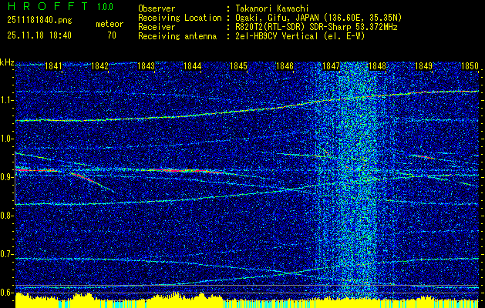
Task: Click the 1843 time marker
Action: [x=146, y=66]
